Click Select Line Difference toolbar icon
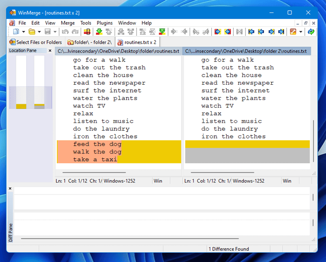The height and width of the screenshot is (262, 326). (87, 32)
